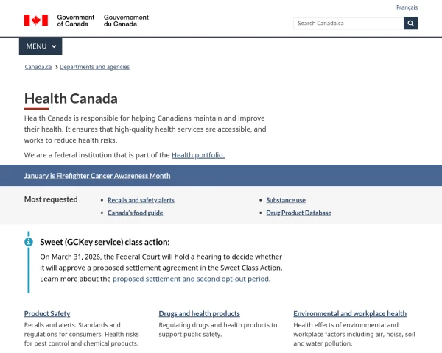Image resolution: width=442 pixels, height=353 pixels.
Task: Type in the Search Canada.ca field
Action: (x=348, y=23)
